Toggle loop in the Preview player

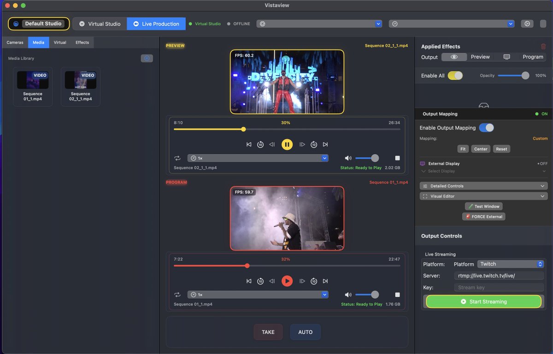(177, 158)
